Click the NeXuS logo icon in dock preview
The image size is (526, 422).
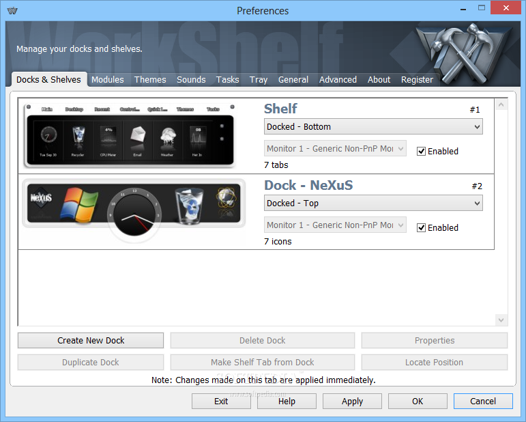coord(41,197)
